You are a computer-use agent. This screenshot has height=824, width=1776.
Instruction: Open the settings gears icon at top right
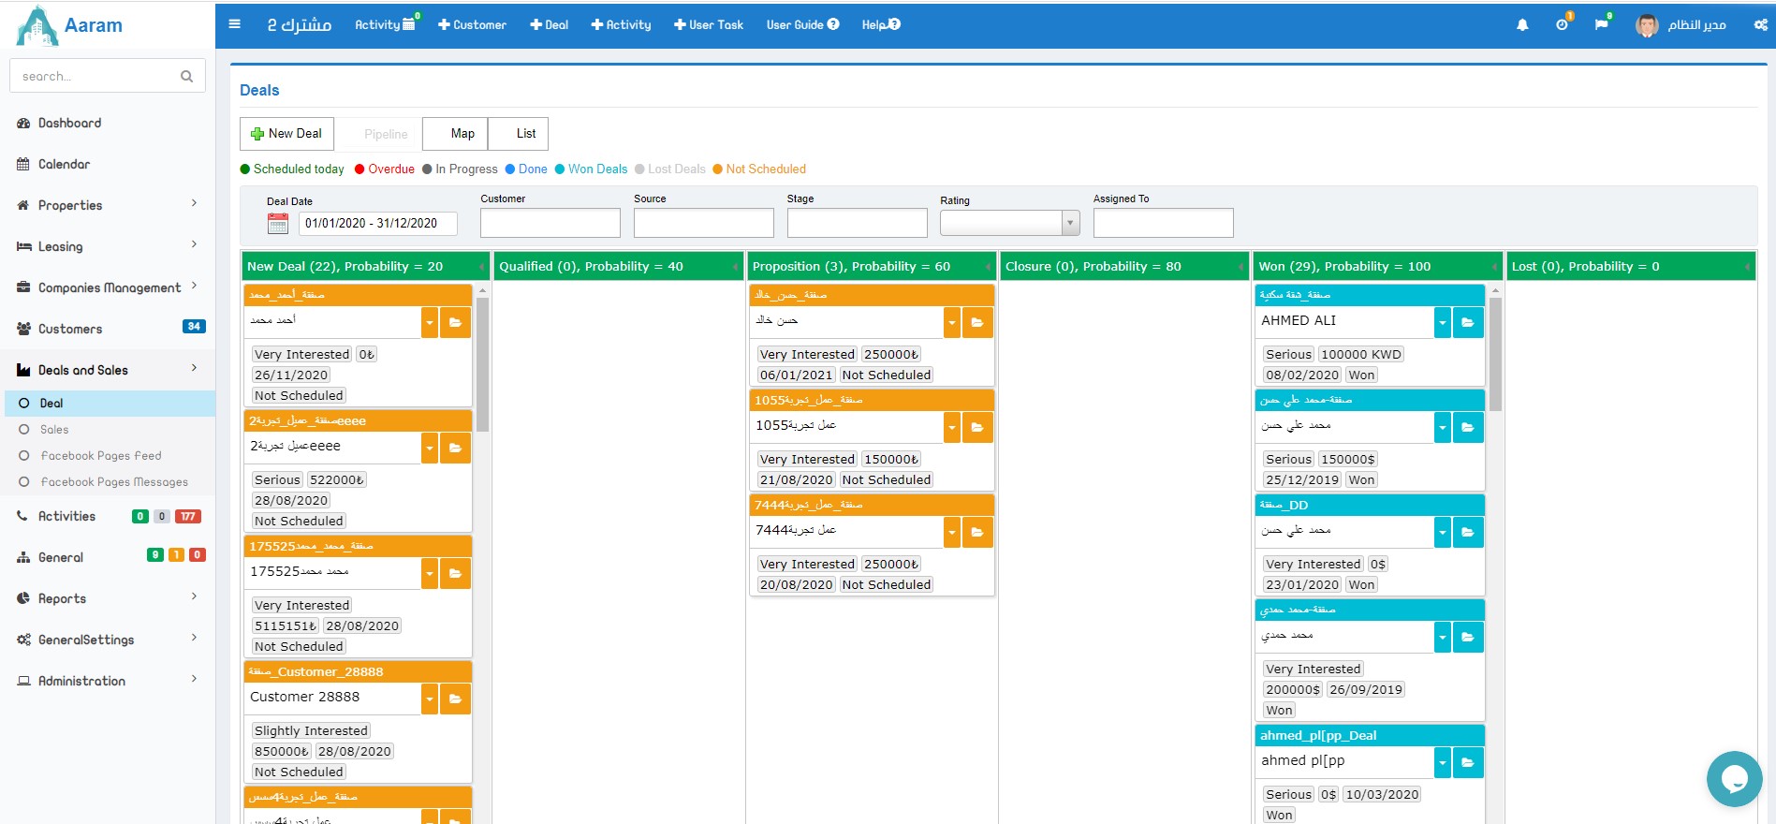(1760, 25)
